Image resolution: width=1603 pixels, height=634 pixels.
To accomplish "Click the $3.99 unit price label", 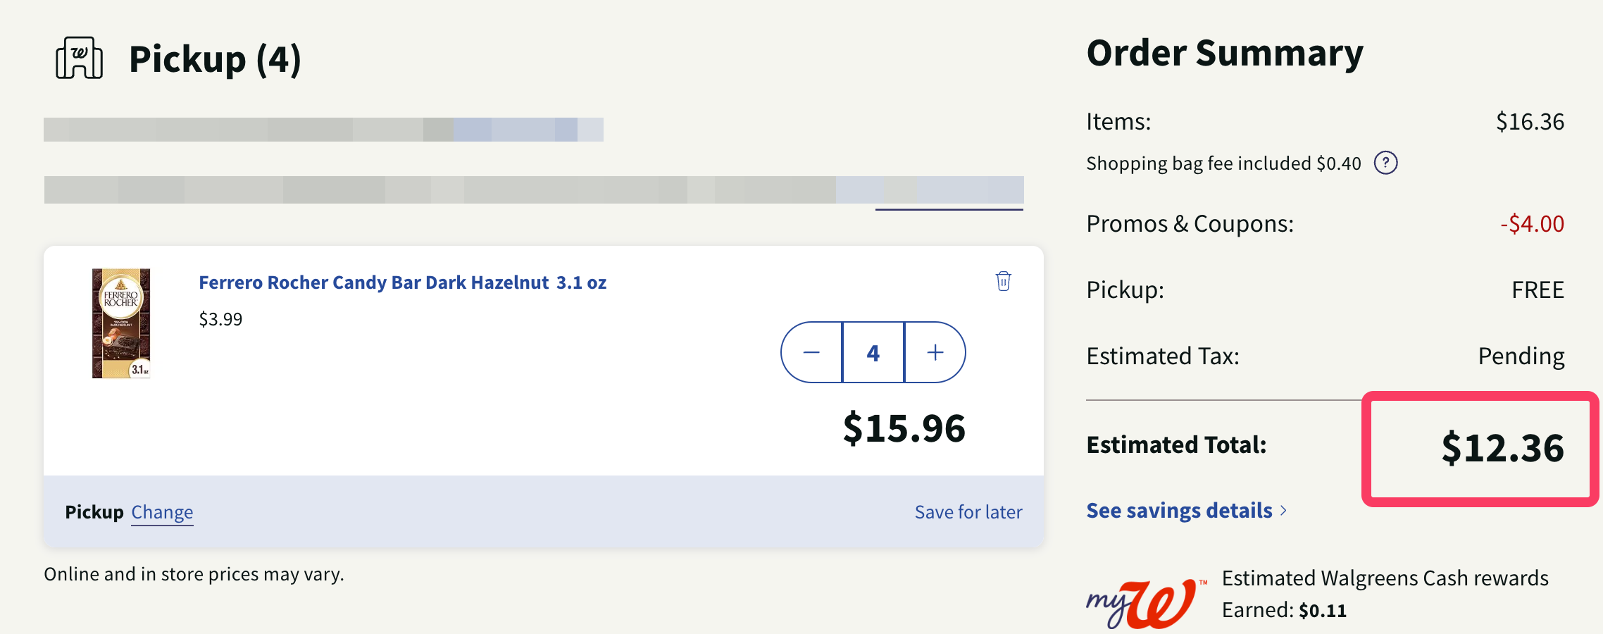I will (219, 318).
